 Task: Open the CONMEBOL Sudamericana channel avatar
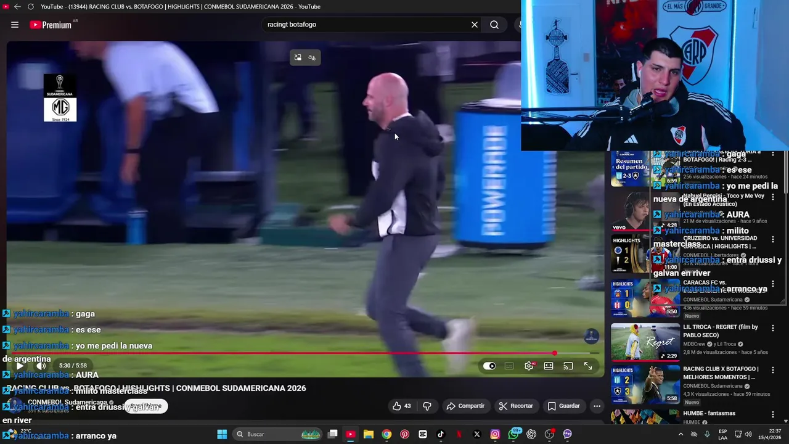point(14,406)
